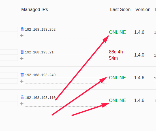Delete managed IP 192.168.193.252 trash icon
The width and height of the screenshot is (156, 131).
tap(22, 29)
